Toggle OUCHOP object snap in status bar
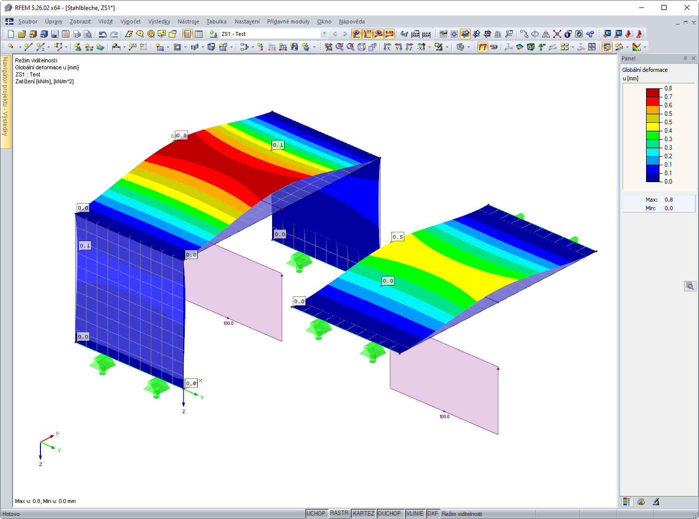The image size is (699, 519). pos(389,514)
